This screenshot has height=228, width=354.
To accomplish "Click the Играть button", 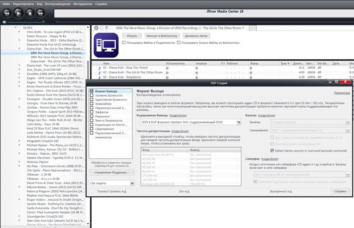I will pyautogui.click(x=132, y=36).
